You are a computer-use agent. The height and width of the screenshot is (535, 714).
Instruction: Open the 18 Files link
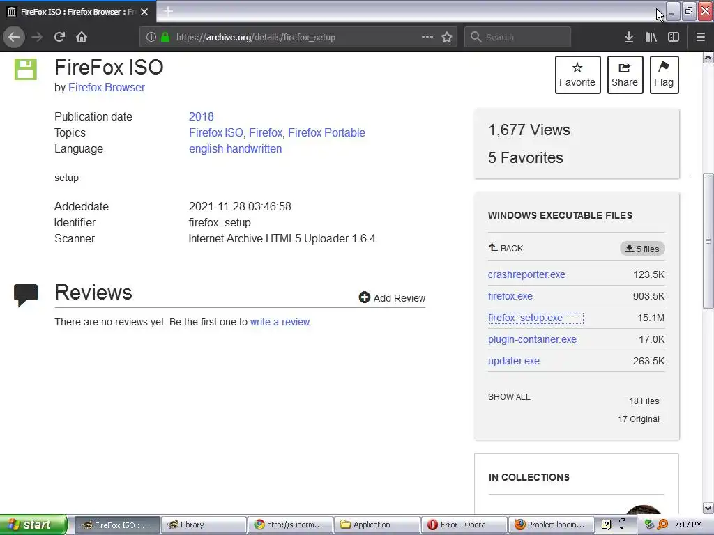click(644, 401)
